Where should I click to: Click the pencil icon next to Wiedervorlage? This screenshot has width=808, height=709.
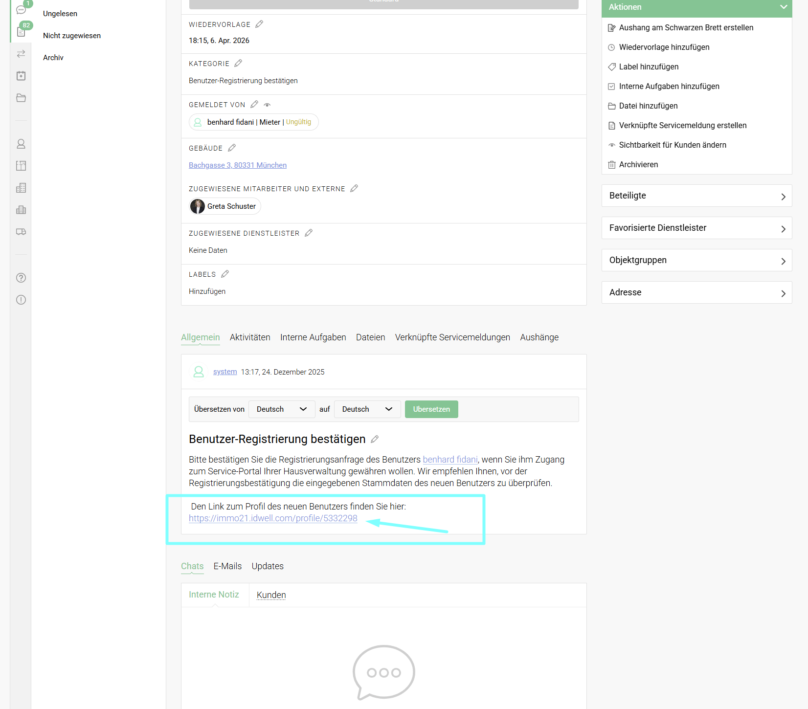[259, 24]
